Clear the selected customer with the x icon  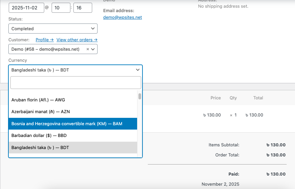pos(88,49)
